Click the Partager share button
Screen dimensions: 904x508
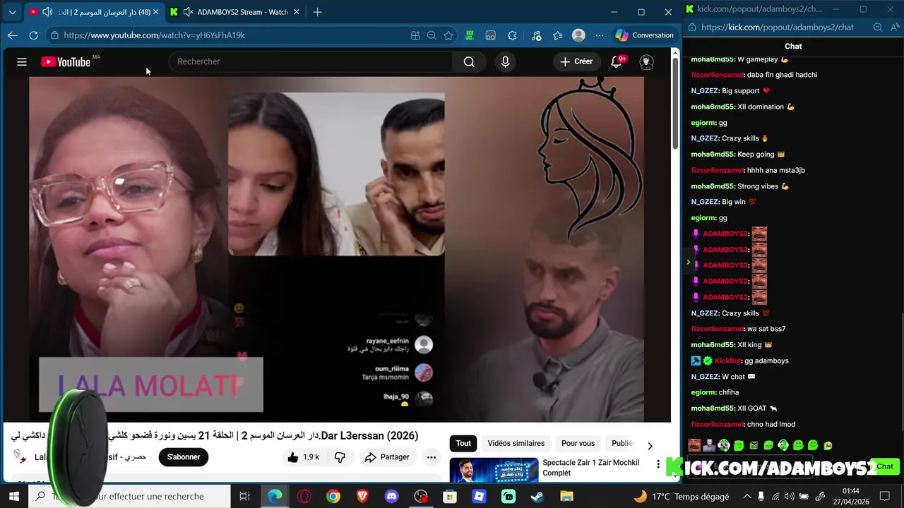[x=387, y=457]
